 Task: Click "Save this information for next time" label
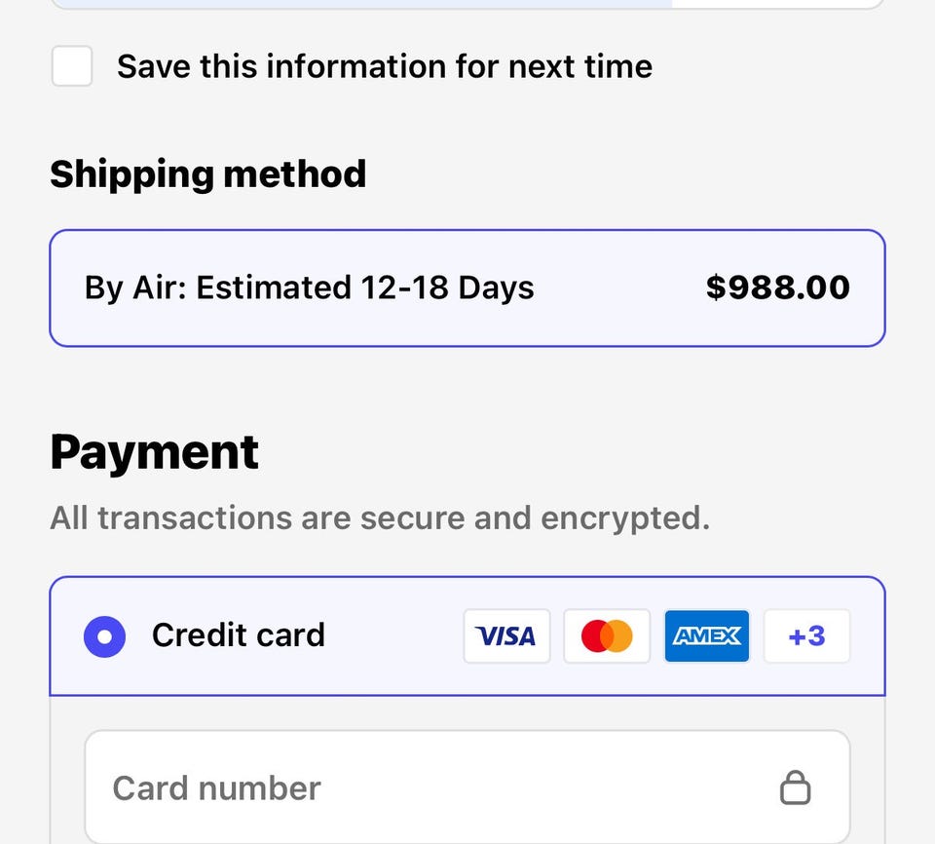(x=385, y=66)
